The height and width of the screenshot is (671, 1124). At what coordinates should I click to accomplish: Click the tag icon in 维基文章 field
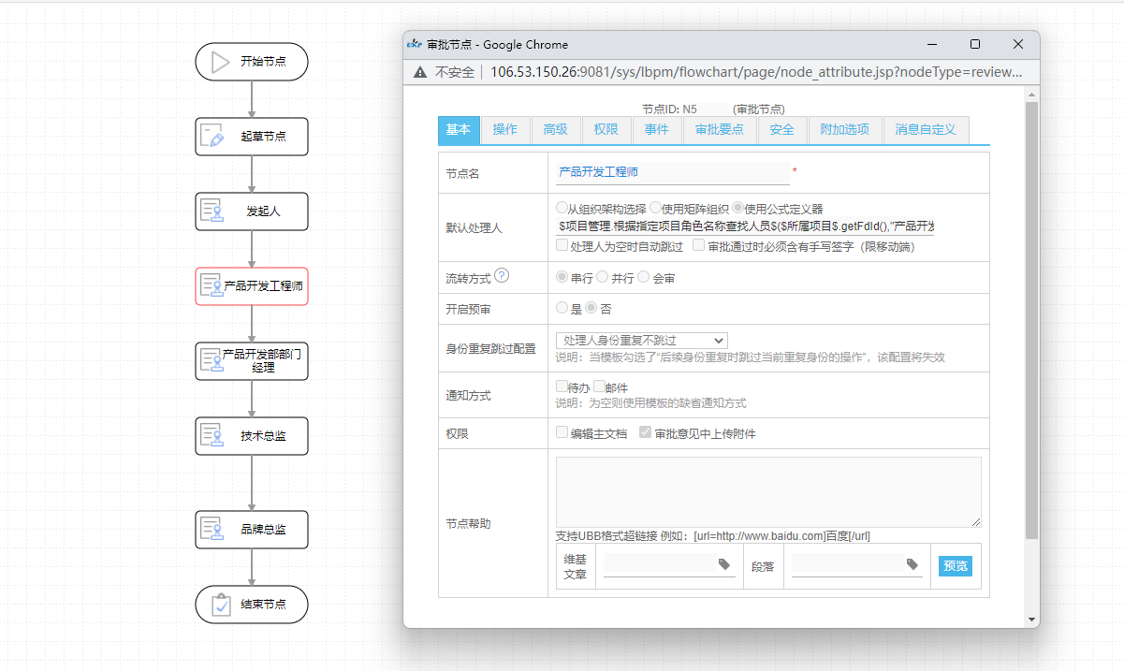[724, 563]
